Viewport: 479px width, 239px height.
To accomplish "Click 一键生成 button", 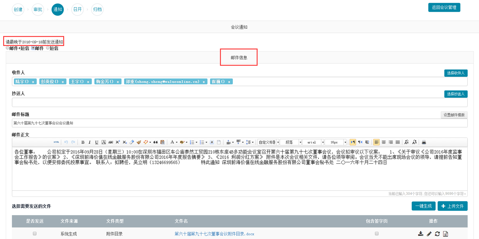I will 423,206.
